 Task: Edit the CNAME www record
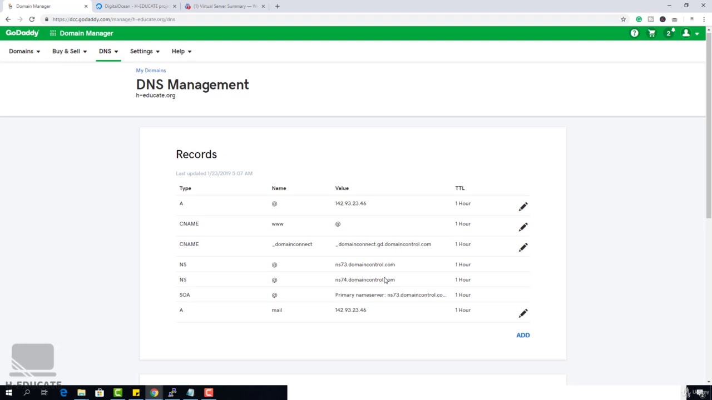(x=523, y=227)
